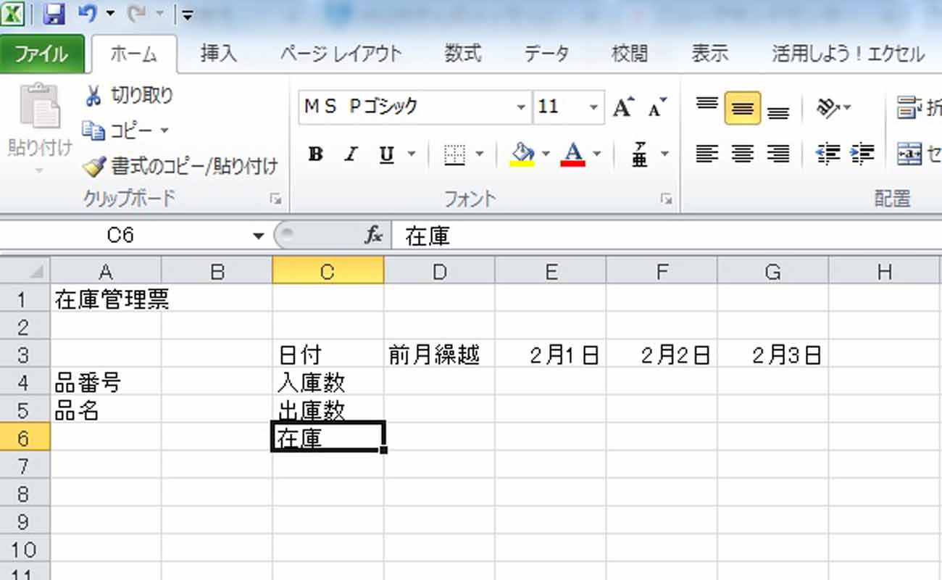
Task: Click the Select All corner triangle
Action: point(25,272)
